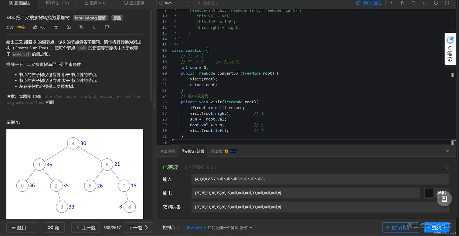
Task: Run the code with 执行代码 button
Action: click(x=400, y=228)
